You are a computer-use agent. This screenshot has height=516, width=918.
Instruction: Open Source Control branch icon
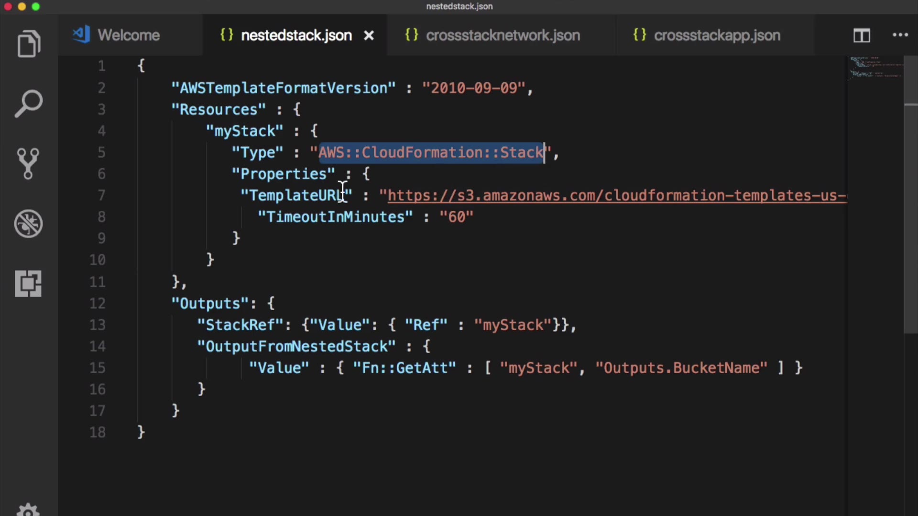(28, 163)
